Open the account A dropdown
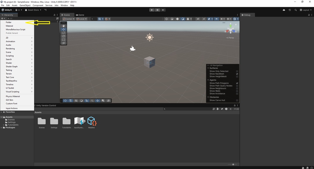Image resolution: width=314 pixels, height=169 pixels. [x=19, y=10]
